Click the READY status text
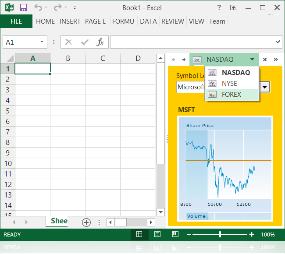 12,235
